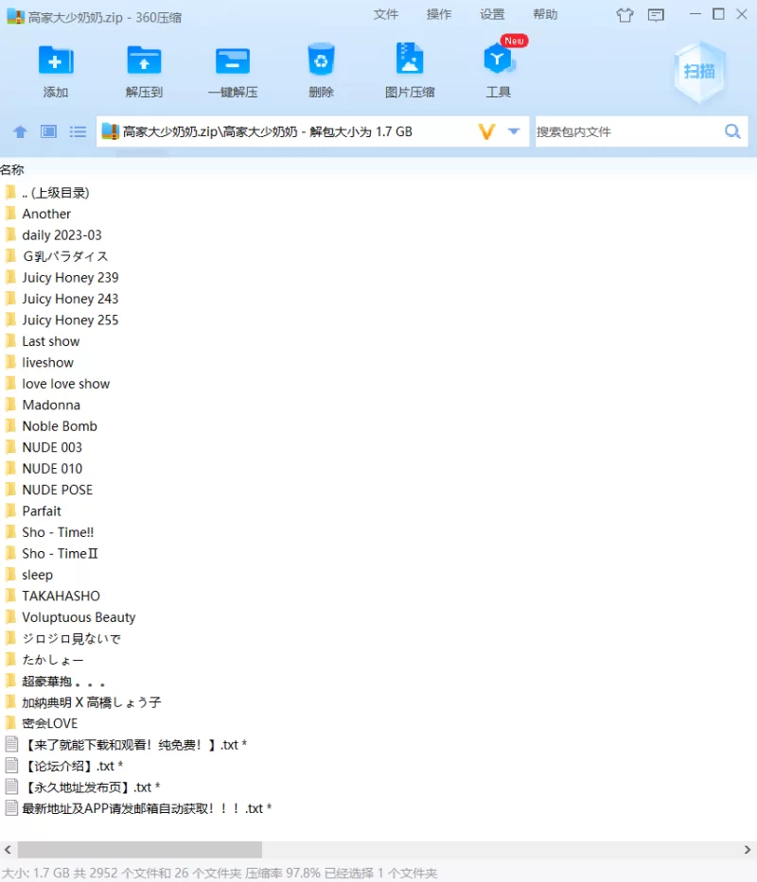The height and width of the screenshot is (882, 757).
Task: Select the 【永久地址发布页】.txt file
Action: pyautogui.click(x=91, y=787)
